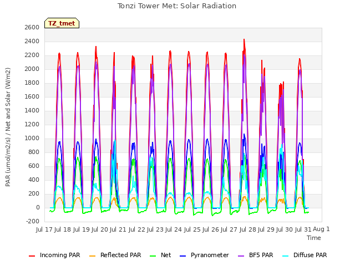The width and height of the screenshot is (355, 266).
Task: Select the Net legend label
Action: coord(166,255)
